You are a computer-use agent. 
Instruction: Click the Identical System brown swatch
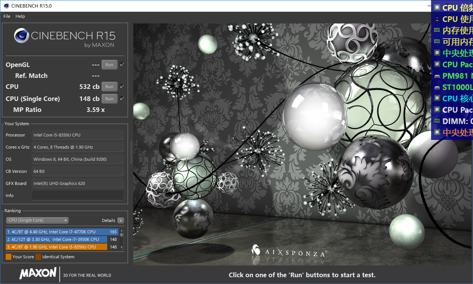click(38, 257)
